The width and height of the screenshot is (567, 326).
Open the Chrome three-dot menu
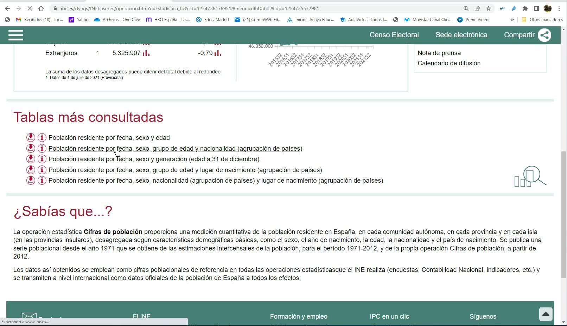pyautogui.click(x=559, y=8)
